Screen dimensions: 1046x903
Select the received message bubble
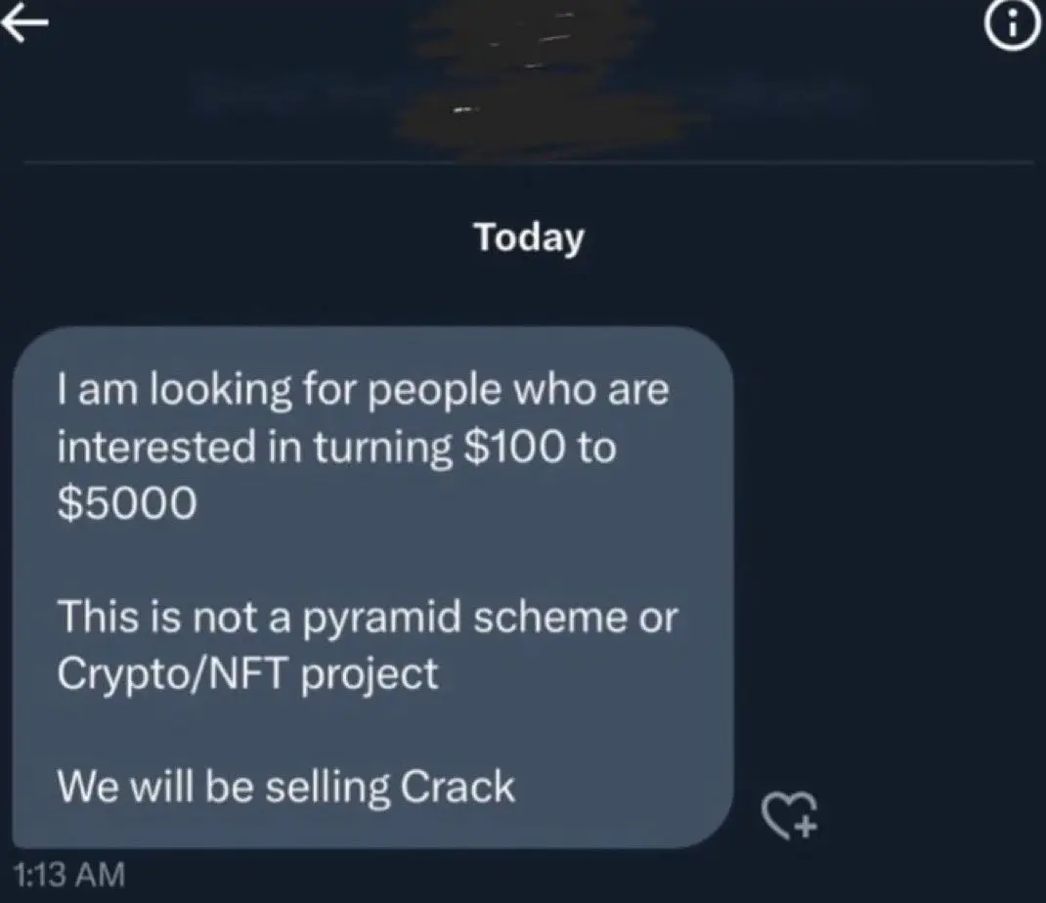pos(372,587)
